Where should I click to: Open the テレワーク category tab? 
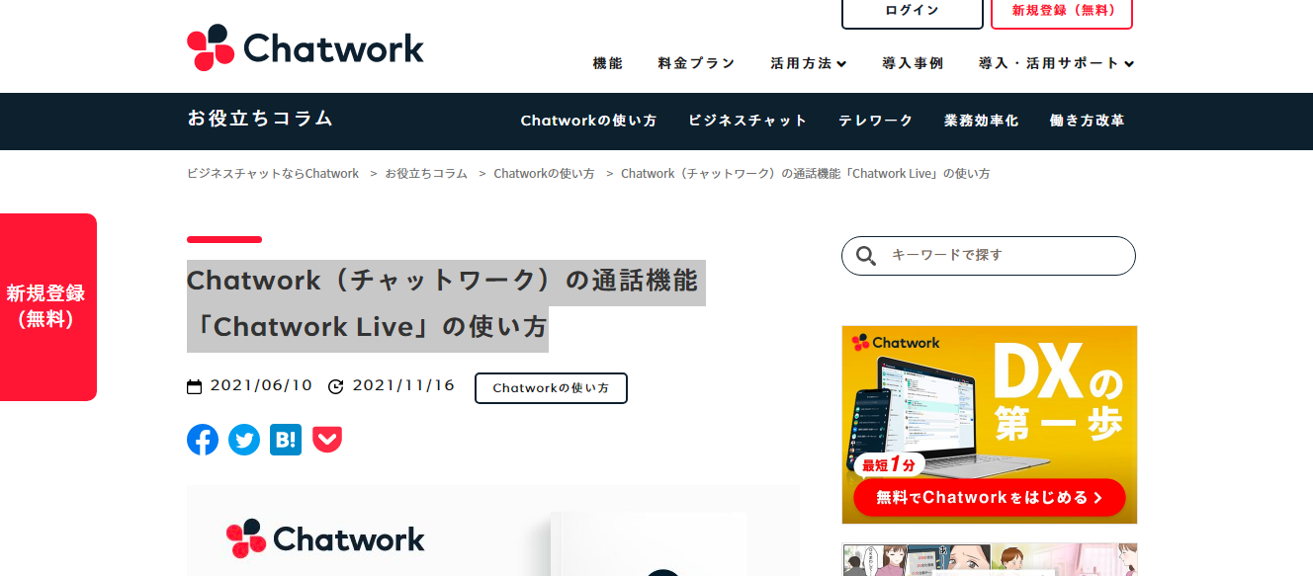point(875,121)
